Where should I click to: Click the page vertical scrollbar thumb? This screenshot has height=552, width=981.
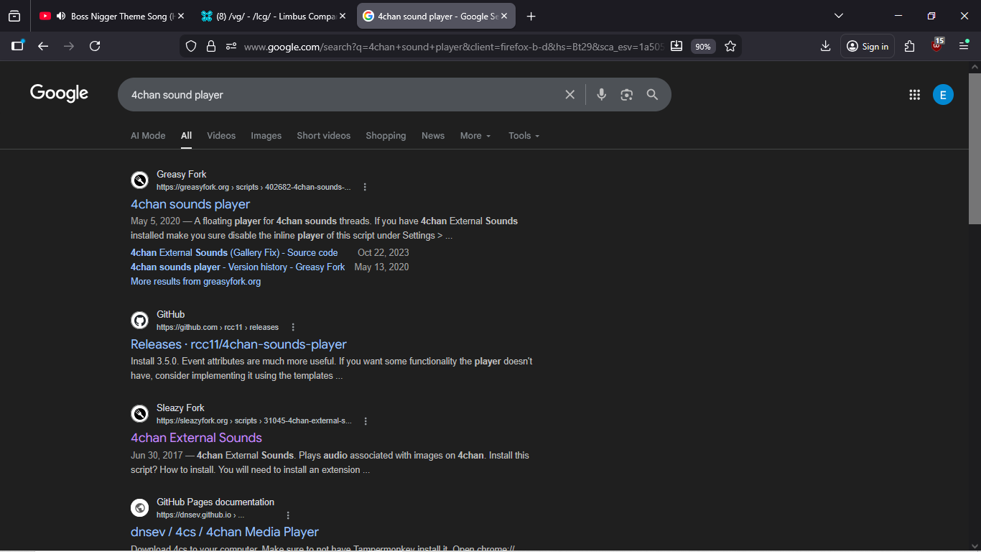pyautogui.click(x=975, y=149)
